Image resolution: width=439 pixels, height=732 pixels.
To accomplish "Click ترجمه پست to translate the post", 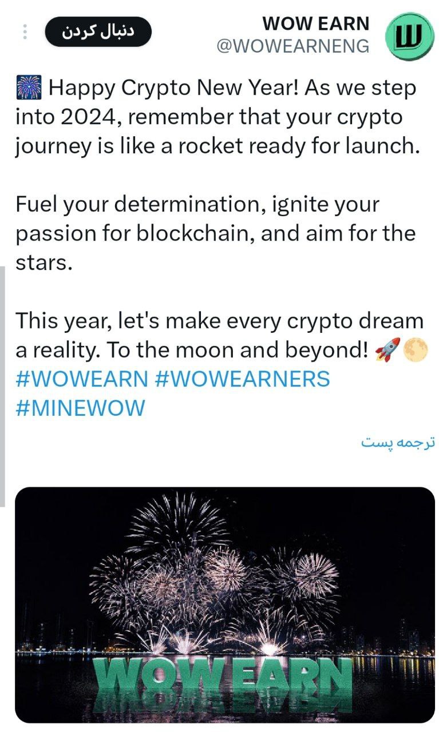I will (x=398, y=443).
